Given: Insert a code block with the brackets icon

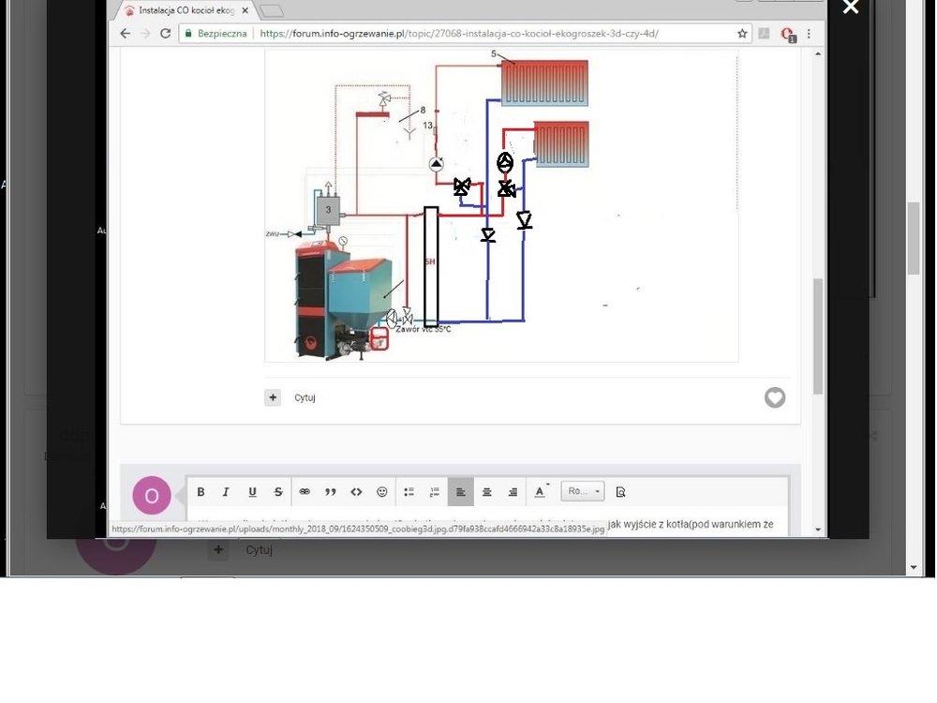Looking at the screenshot, I should point(356,492).
